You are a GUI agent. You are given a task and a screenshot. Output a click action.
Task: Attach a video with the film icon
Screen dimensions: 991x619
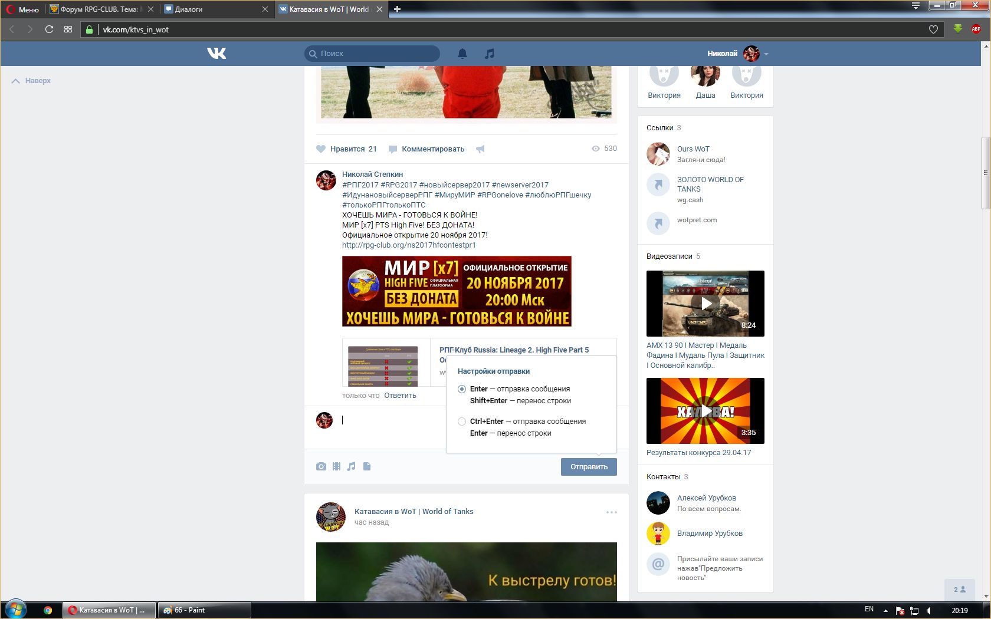(336, 466)
